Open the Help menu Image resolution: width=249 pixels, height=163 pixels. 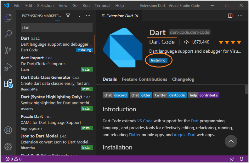click(120, 6)
